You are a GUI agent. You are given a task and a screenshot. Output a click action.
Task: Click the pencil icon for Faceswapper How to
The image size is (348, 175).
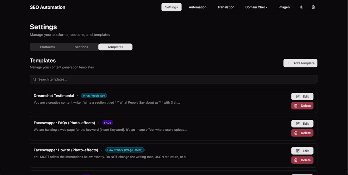click(298, 151)
